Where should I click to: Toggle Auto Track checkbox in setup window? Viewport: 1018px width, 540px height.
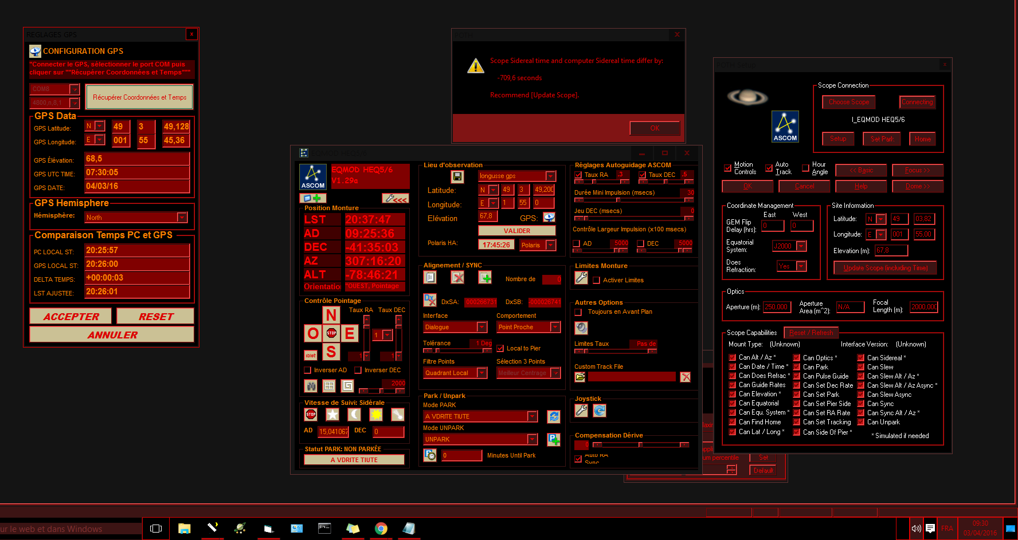pos(769,168)
